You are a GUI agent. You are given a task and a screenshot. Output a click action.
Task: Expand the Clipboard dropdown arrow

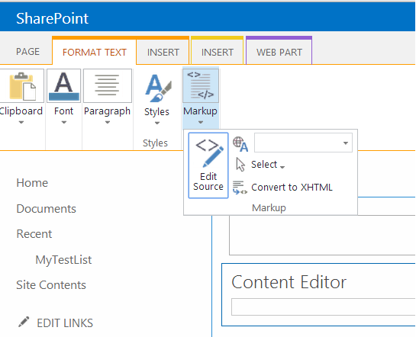click(21, 122)
